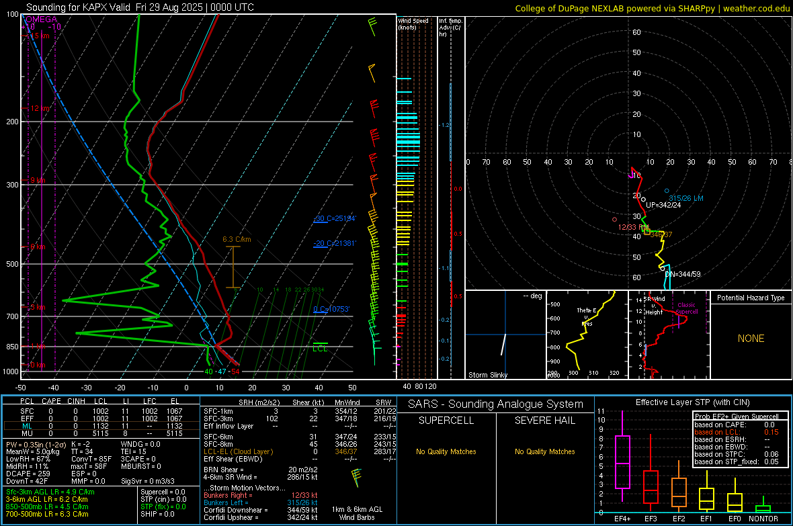Select the SFC parcel row

[x=101, y=411]
